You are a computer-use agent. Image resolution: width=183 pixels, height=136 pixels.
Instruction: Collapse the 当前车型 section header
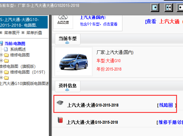point(67,39)
